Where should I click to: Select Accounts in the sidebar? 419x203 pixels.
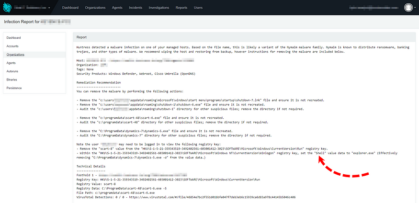pyautogui.click(x=34, y=46)
